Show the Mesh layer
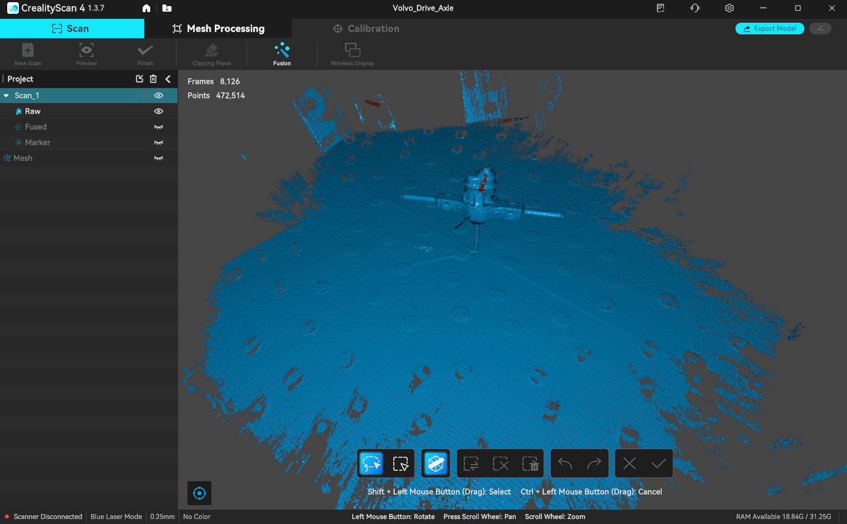The width and height of the screenshot is (847, 524). (x=159, y=158)
